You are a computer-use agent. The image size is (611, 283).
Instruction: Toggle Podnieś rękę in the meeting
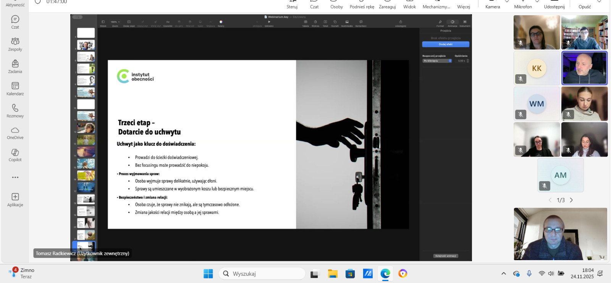pos(362,4)
